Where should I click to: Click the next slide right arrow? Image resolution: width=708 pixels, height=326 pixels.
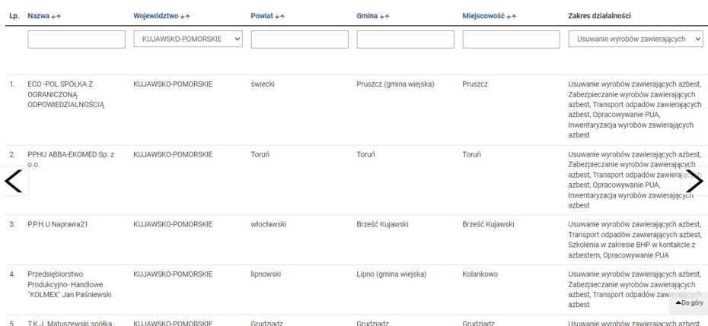(694, 182)
